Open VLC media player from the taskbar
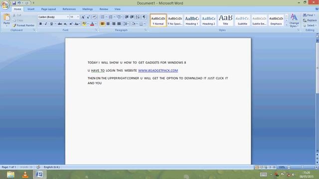Image resolution: width=319 pixels, height=179 pixels. pyautogui.click(x=25, y=175)
